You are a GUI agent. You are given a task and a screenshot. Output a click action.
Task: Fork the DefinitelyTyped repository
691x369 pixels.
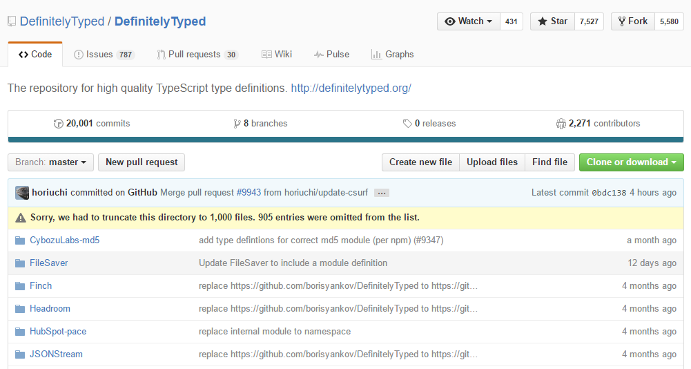point(633,21)
